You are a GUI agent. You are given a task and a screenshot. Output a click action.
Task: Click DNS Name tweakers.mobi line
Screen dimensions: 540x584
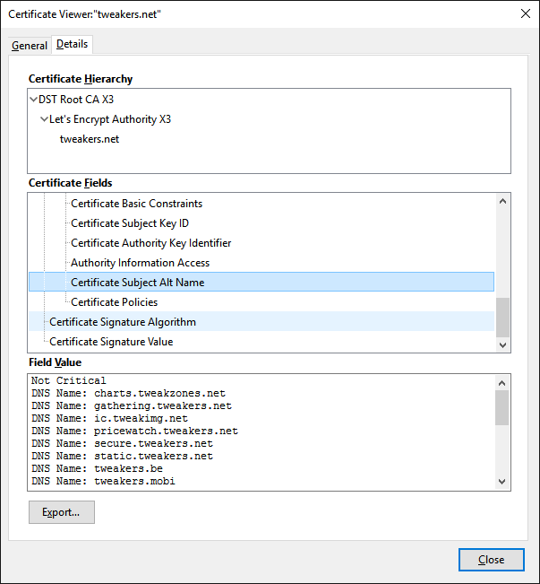coord(103,481)
